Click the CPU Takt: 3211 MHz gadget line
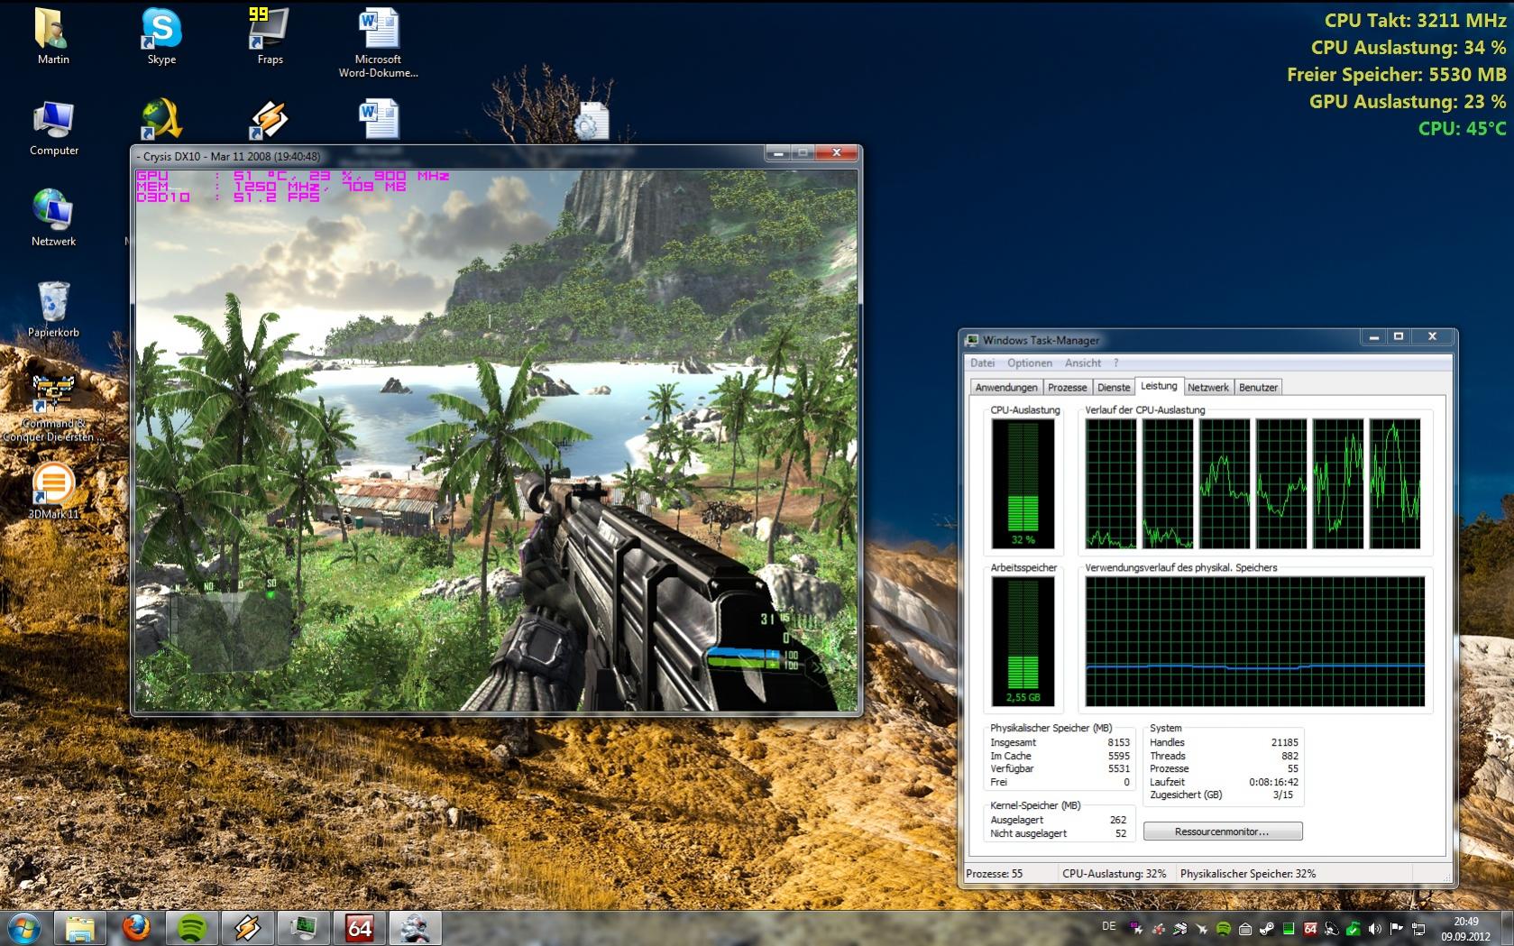 coord(1415,20)
